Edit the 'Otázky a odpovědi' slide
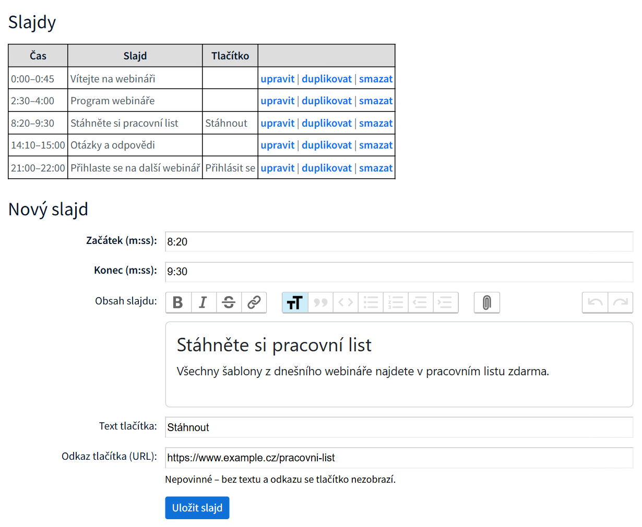642x527 pixels. 278,145
